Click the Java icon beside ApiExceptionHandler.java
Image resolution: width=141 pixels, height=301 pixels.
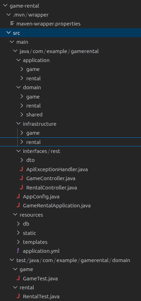click(x=21, y=169)
